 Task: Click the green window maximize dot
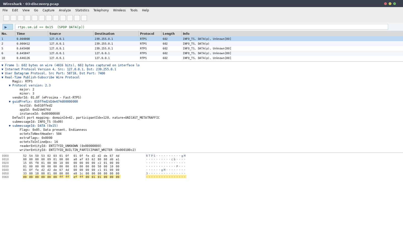(x=394, y=4)
